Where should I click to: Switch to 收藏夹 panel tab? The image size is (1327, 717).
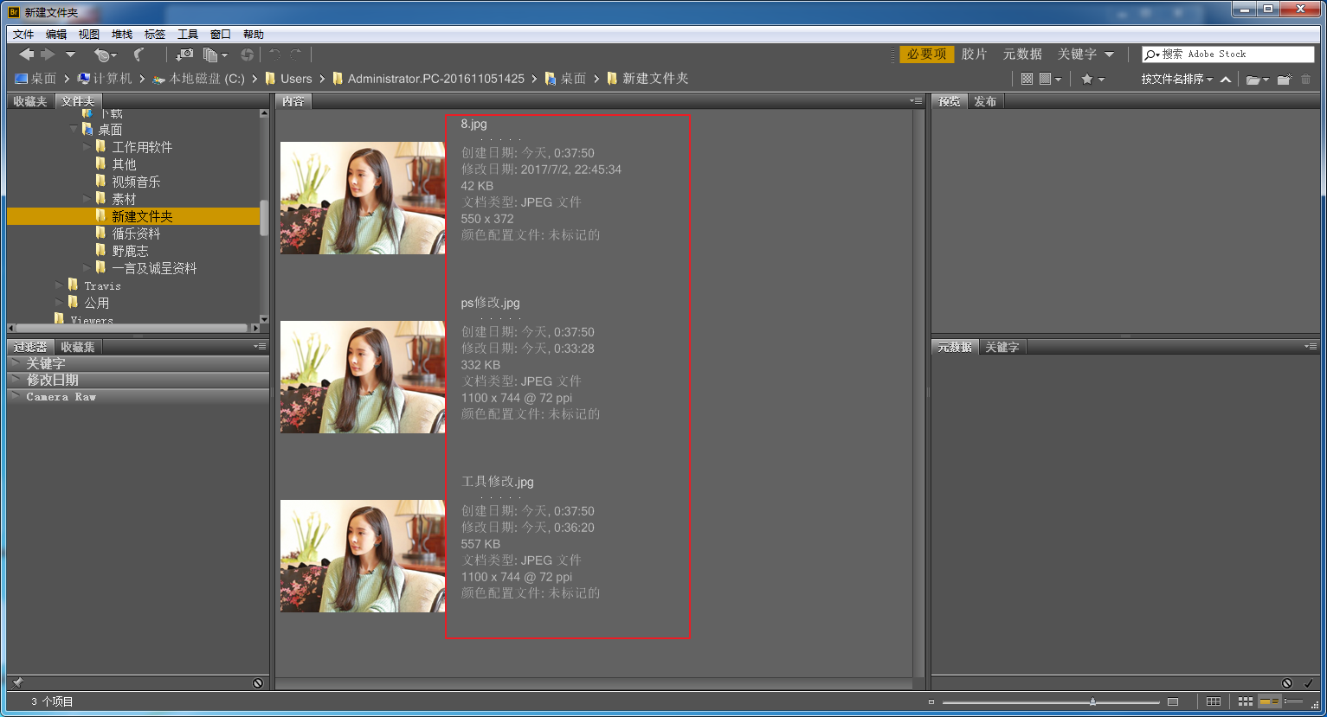pos(30,101)
